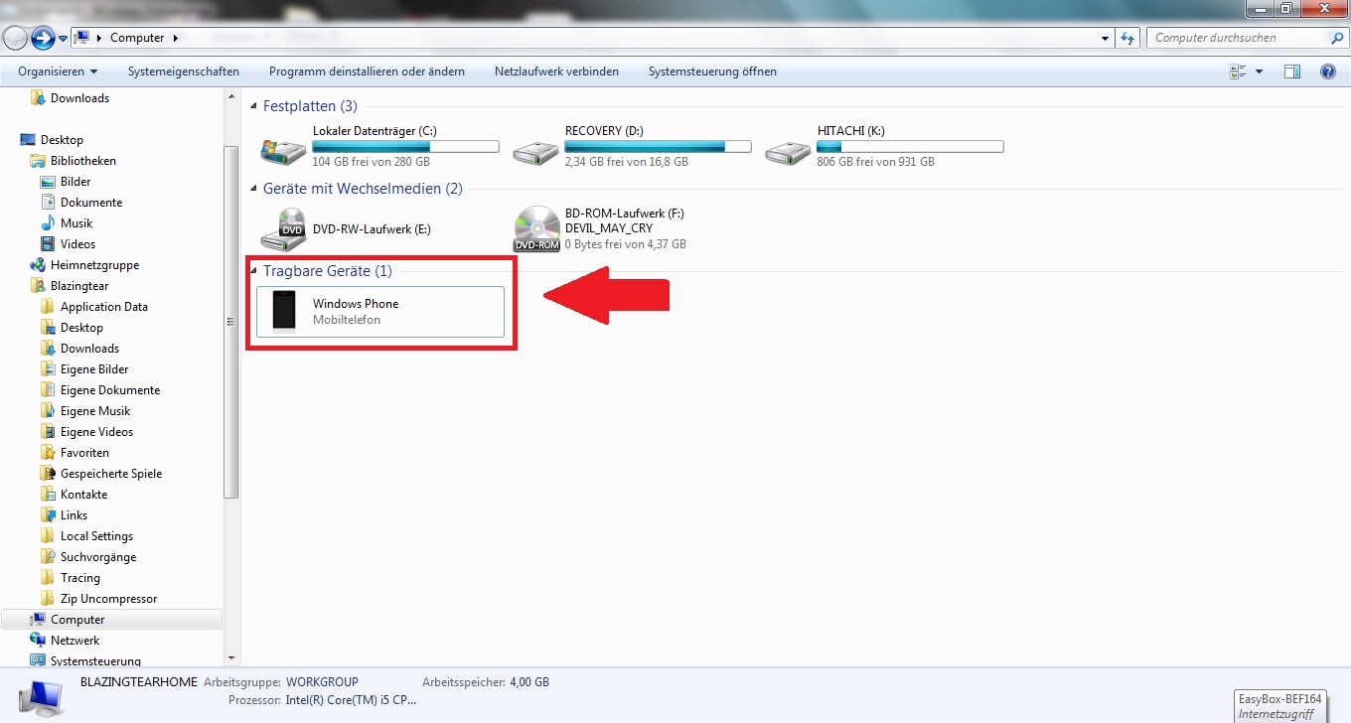Select Suchvorgänge in the tree
The width and height of the screenshot is (1351, 723).
[x=98, y=557]
